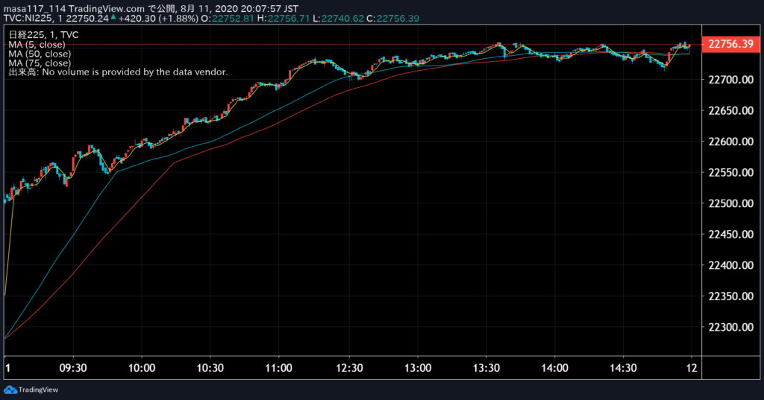Click the masa117_114 publisher name in header
Screen dimensions: 764x400
click(34, 9)
